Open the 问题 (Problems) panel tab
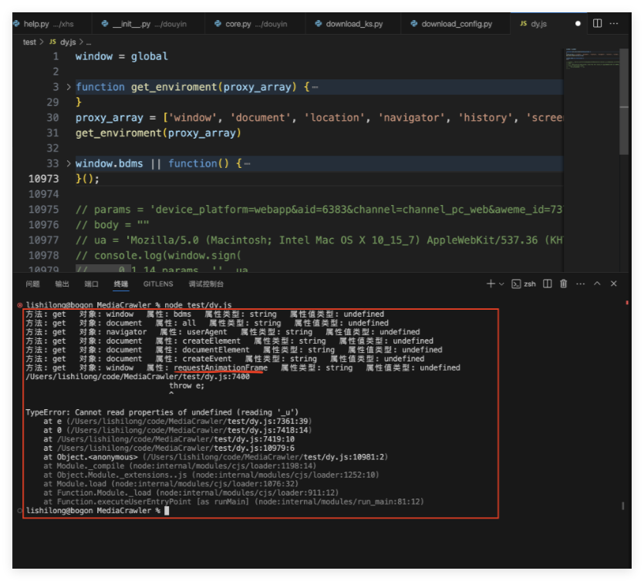Viewport: 644px width, 581px height. tap(32, 284)
